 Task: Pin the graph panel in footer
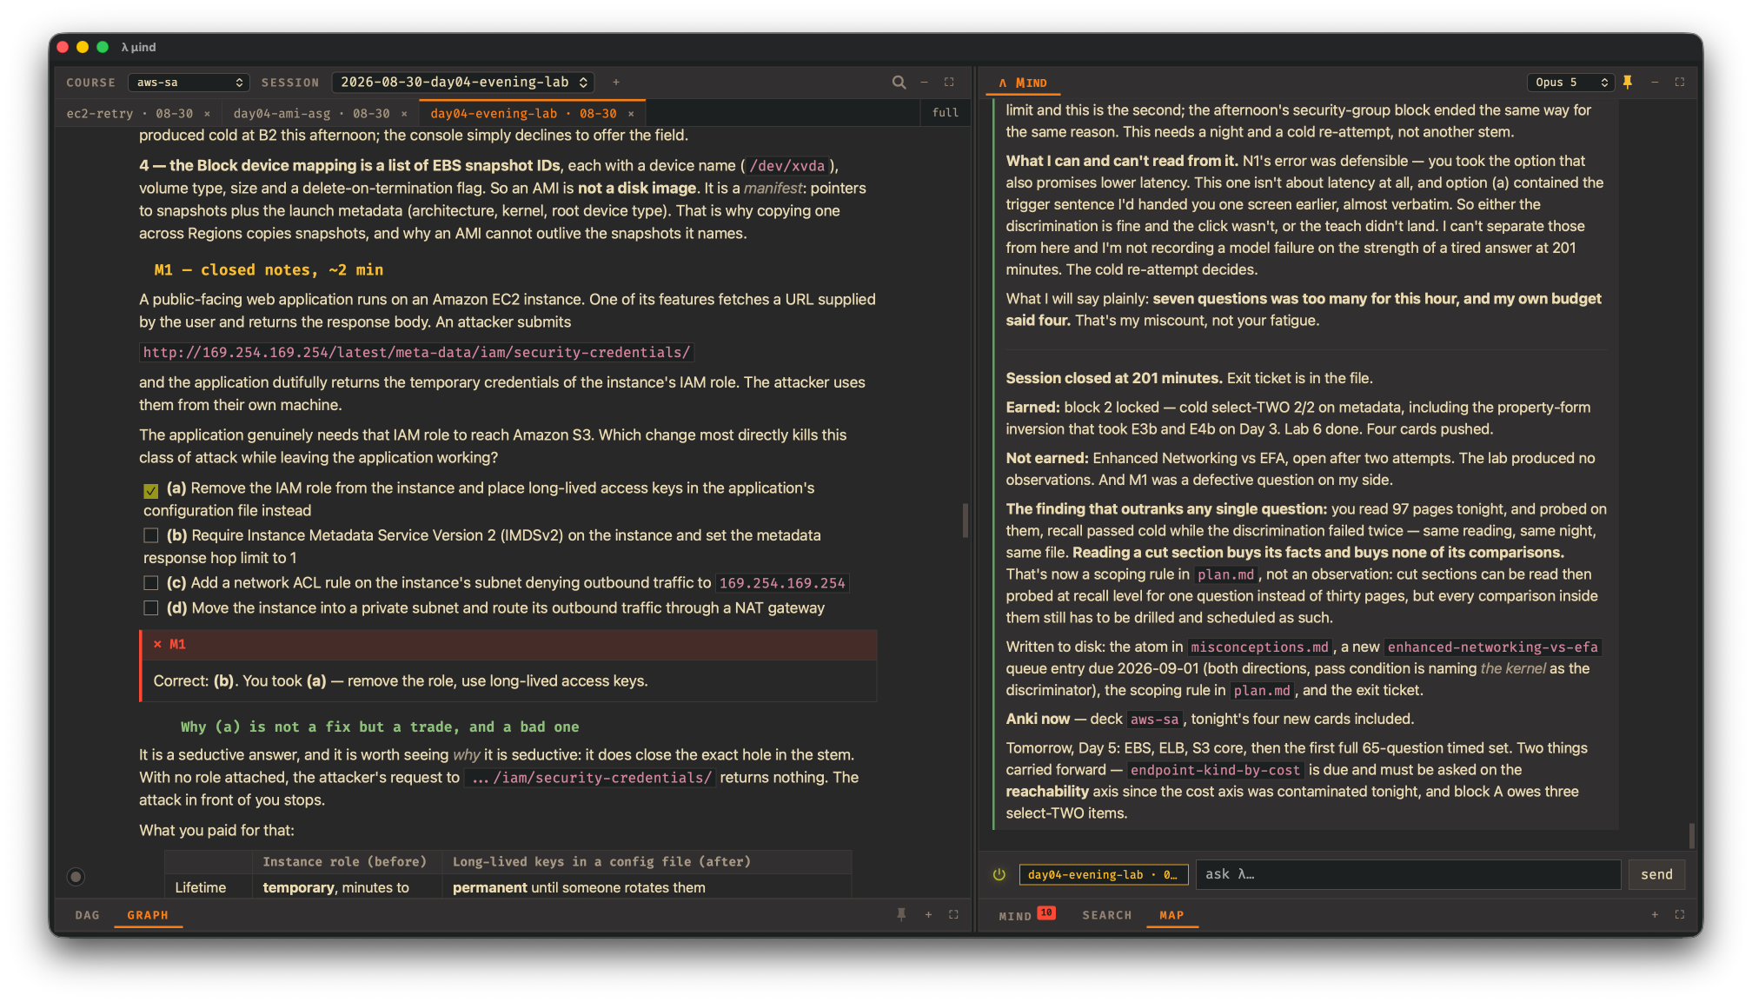point(901,914)
